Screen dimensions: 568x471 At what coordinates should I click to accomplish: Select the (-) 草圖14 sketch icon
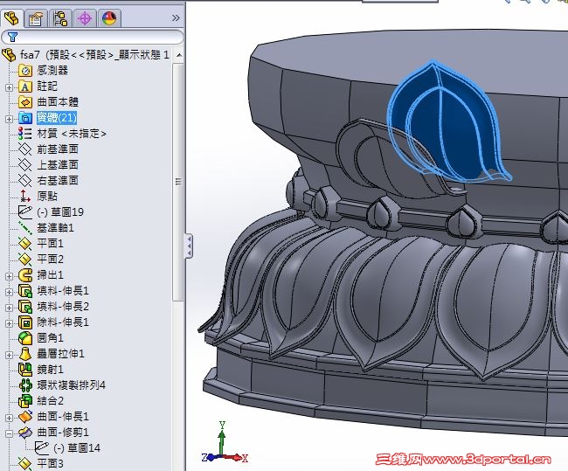[42, 448]
